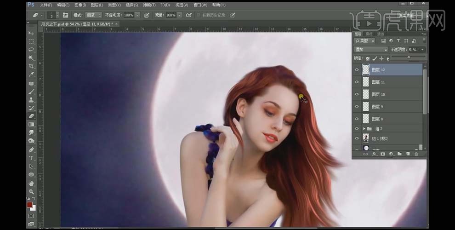Open brush size preset dropdown
Screen dimensions: 455x230
[57, 15]
